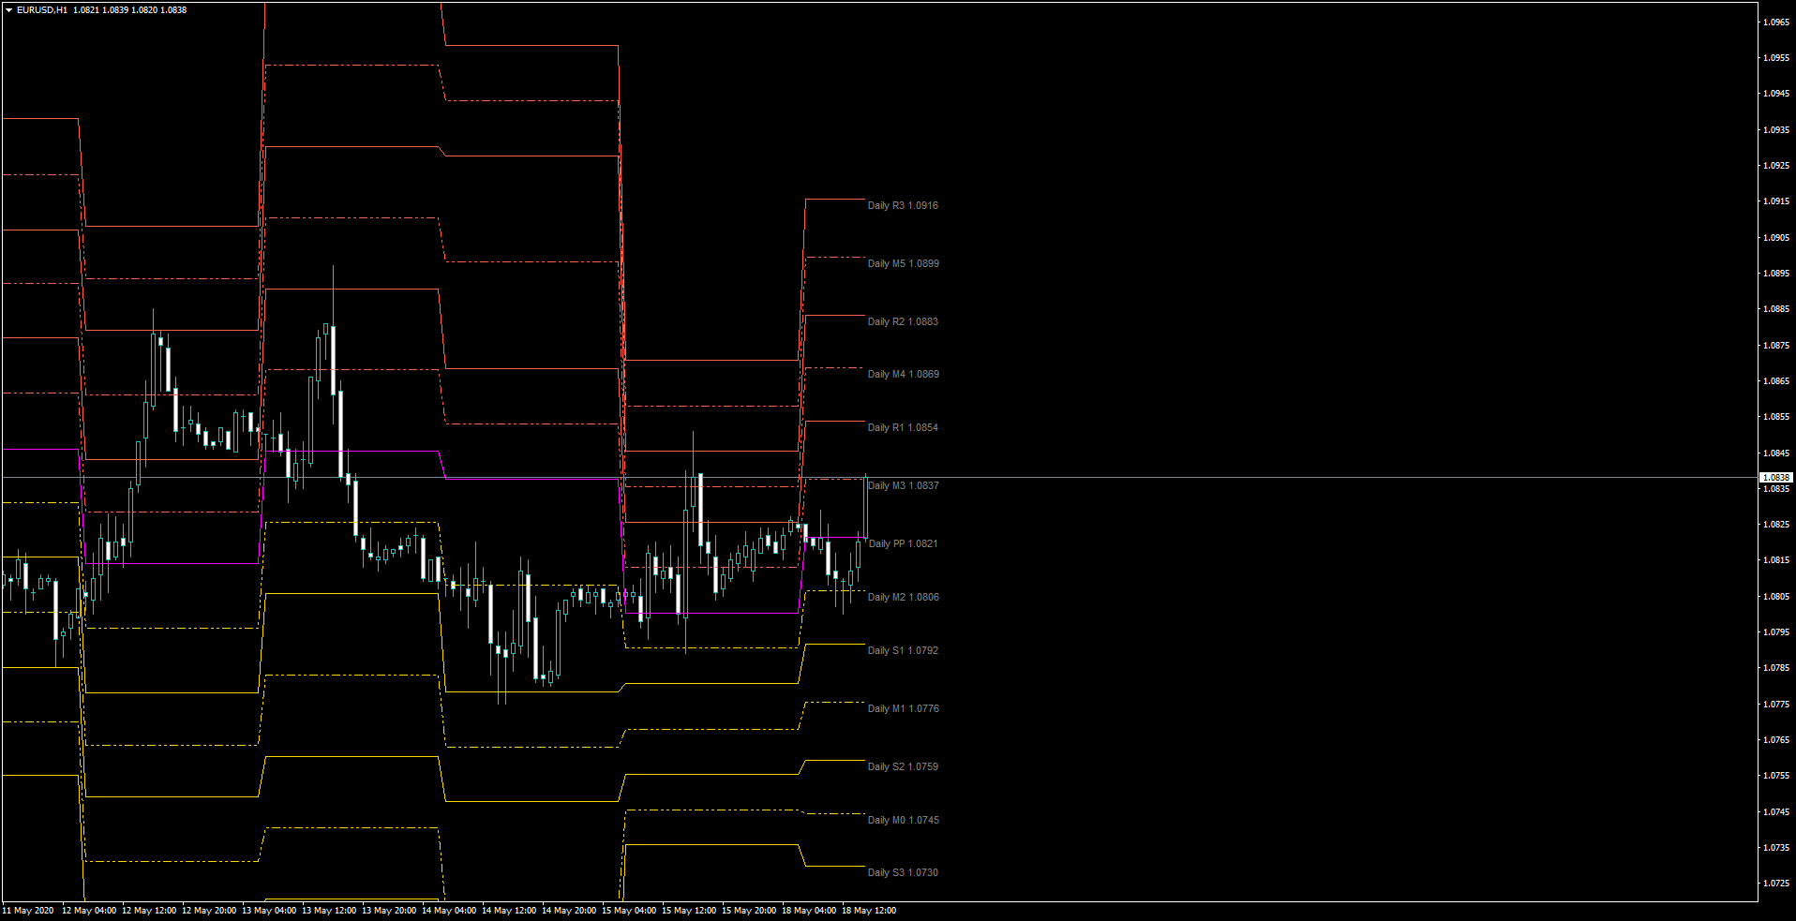The height and width of the screenshot is (921, 1796).
Task: Click the Daily M0 1.0745 pivot label
Action: [903, 820]
